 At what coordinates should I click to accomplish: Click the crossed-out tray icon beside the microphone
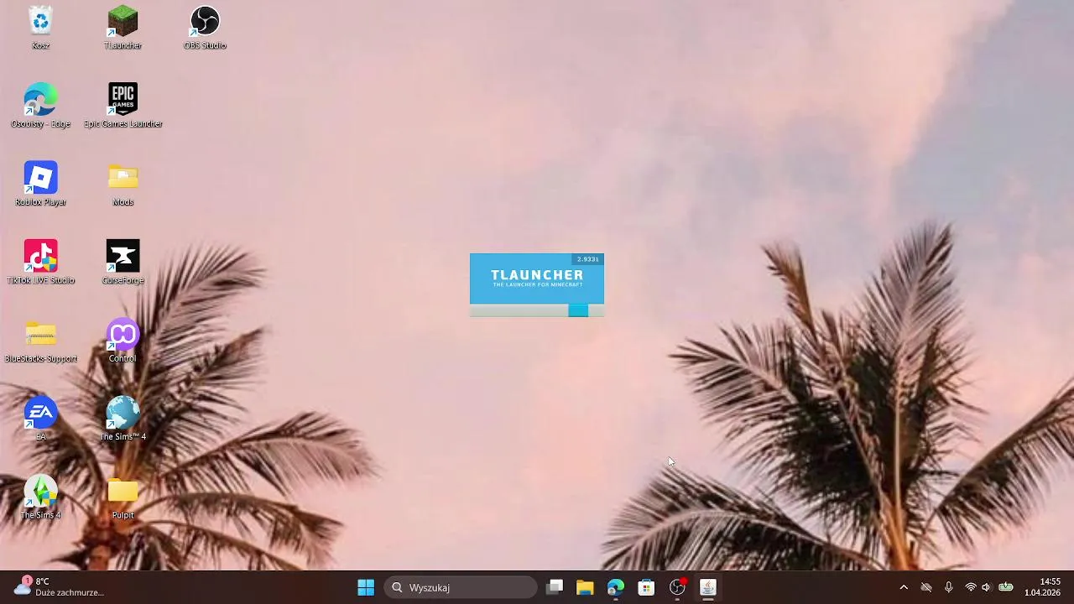[926, 587]
